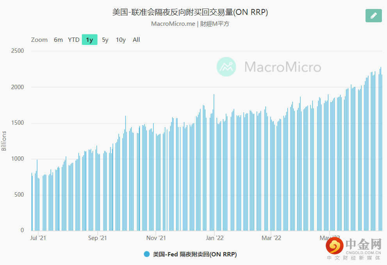Image resolution: width=387 pixels, height=265 pixels.
Task: Toggle the 美国-Fed 隔夜附卖回(ON RRP) legend label
Action: click(x=195, y=254)
